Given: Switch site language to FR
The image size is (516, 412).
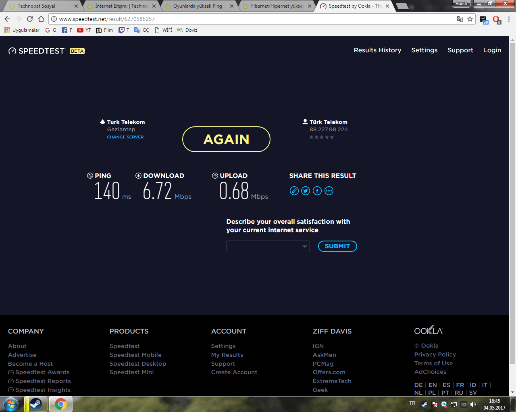Looking at the screenshot, I should 460,385.
